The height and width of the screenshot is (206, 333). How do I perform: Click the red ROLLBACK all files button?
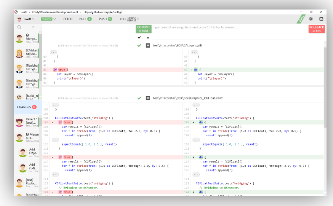point(316,29)
